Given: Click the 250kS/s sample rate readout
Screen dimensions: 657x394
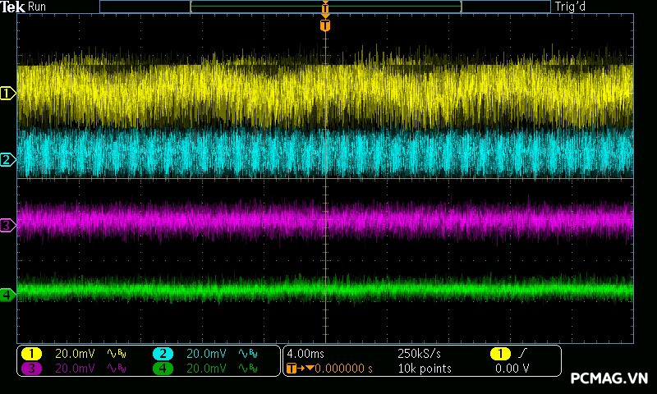Looking at the screenshot, I should pos(419,354).
